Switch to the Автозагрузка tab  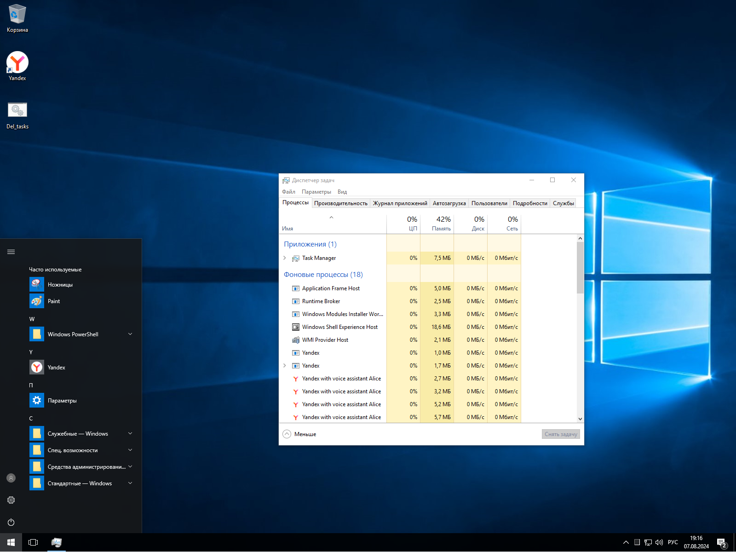pos(449,203)
